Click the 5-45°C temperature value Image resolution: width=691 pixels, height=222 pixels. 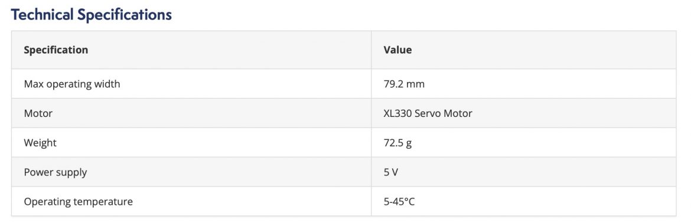(399, 202)
